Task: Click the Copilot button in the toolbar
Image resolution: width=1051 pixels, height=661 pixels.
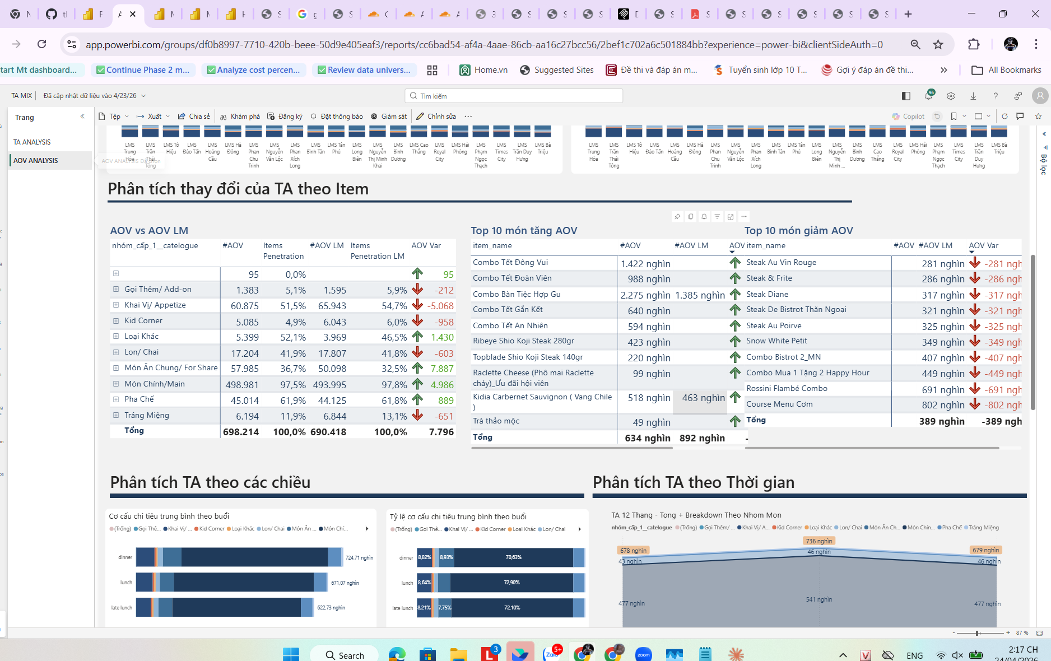Action: pos(908,117)
